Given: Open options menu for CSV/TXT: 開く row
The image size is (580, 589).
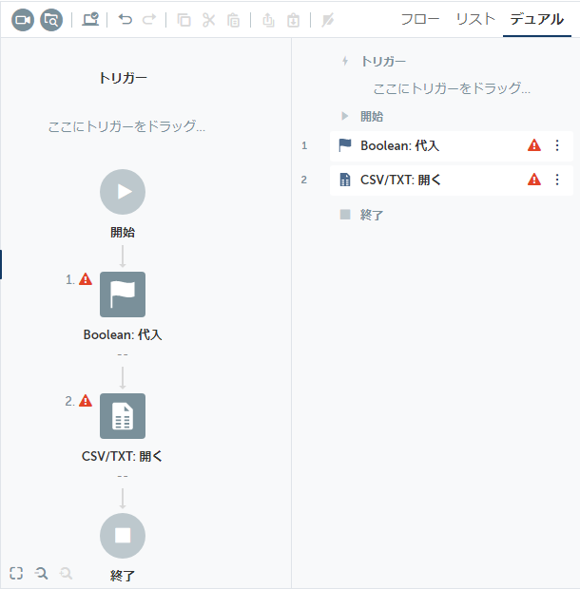Looking at the screenshot, I should (557, 180).
